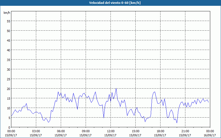Select the 'km/h' unit label on the y-axis
The width and height of the screenshot is (221, 138).
coord(7,13)
